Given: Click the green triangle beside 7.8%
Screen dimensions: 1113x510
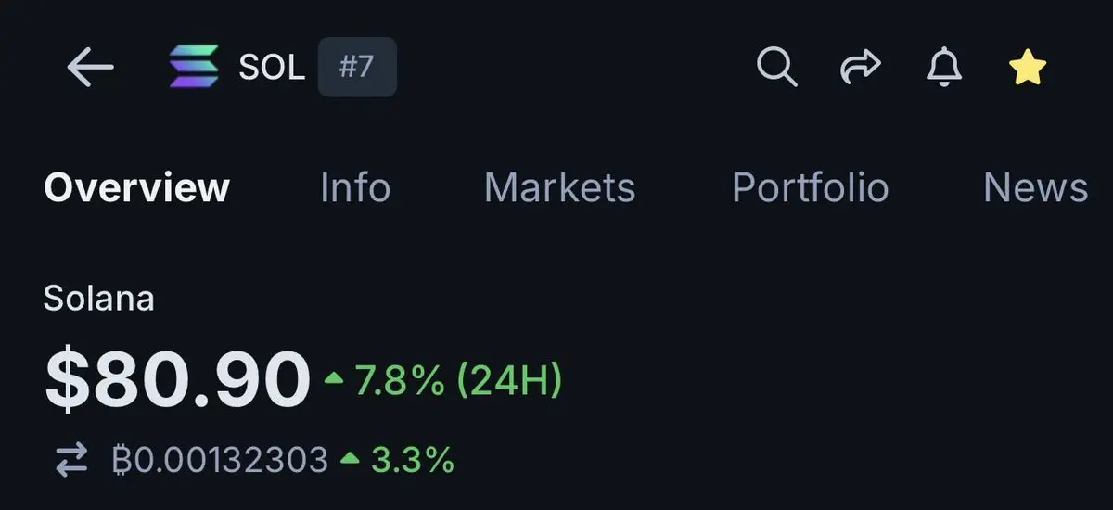Looking at the screenshot, I should tap(333, 380).
